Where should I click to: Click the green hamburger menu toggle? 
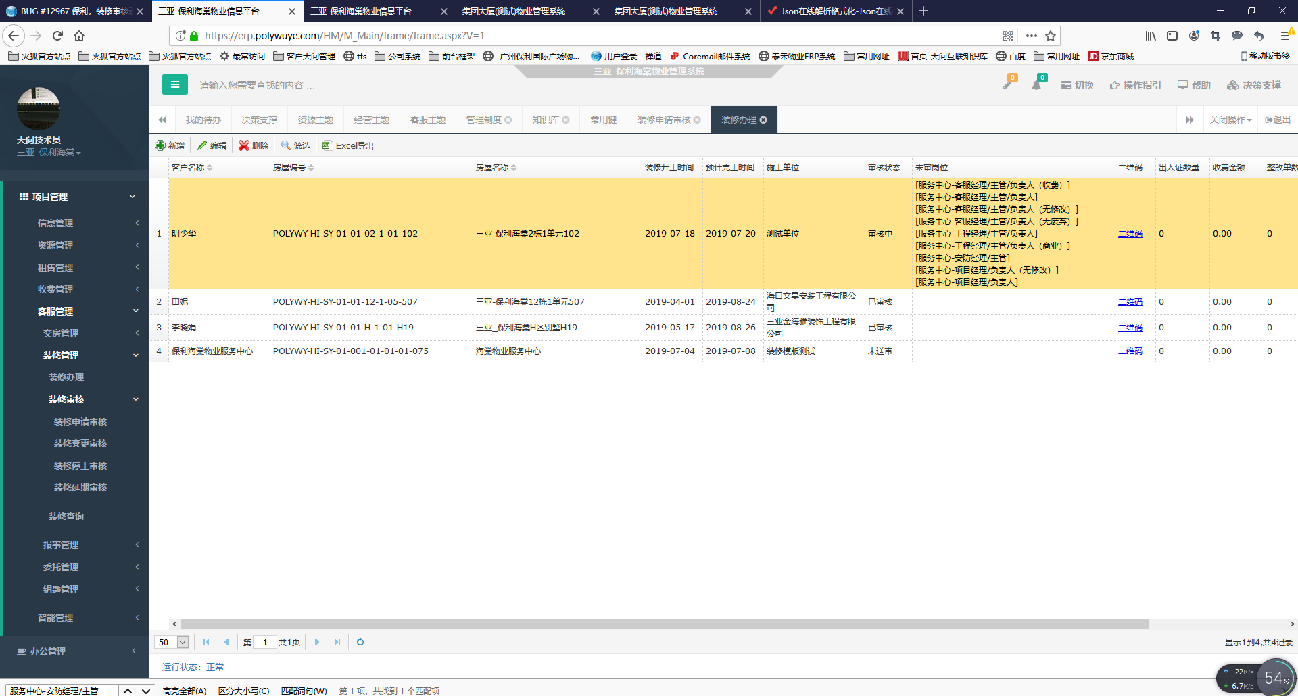(x=174, y=84)
